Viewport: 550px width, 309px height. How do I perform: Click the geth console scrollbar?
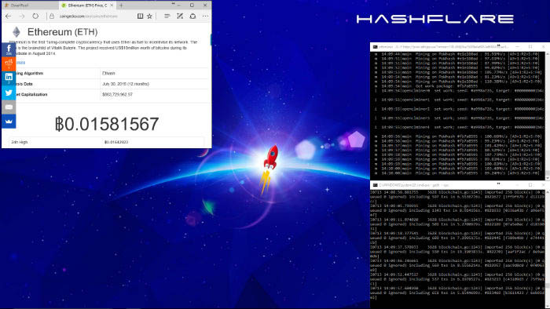click(x=548, y=249)
